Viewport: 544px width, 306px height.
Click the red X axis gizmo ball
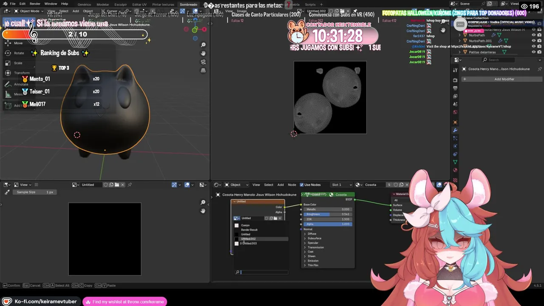(x=204, y=29)
